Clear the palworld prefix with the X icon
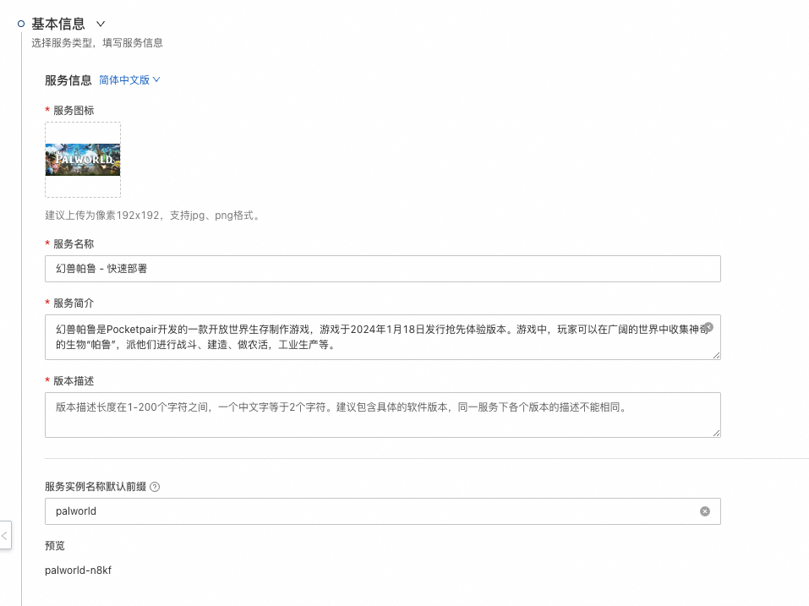Image resolution: width=809 pixels, height=606 pixels. point(705,511)
